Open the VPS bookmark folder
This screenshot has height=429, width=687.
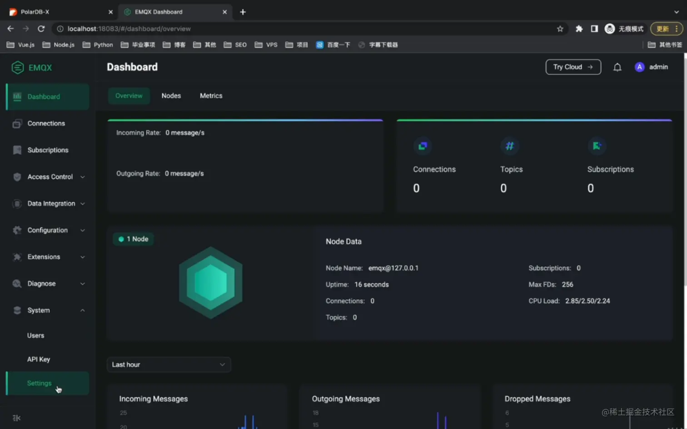(x=266, y=44)
